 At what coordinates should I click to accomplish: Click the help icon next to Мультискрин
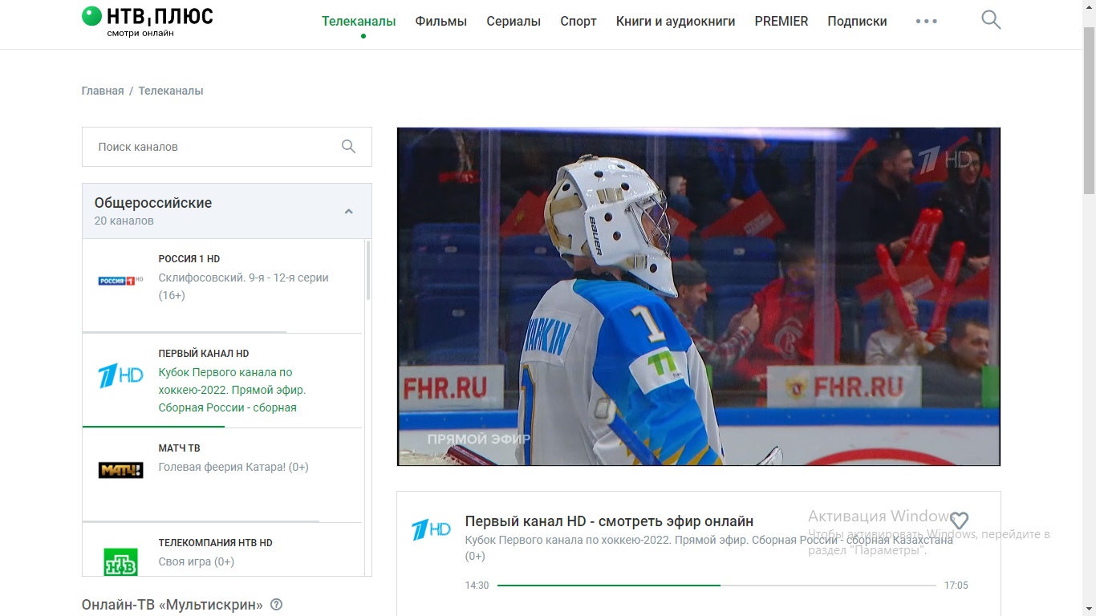coord(277,605)
